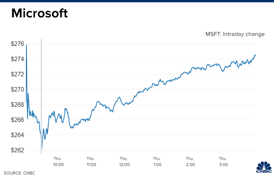Click the $272 y-axis label
The image size is (274, 176).
coord(17,74)
